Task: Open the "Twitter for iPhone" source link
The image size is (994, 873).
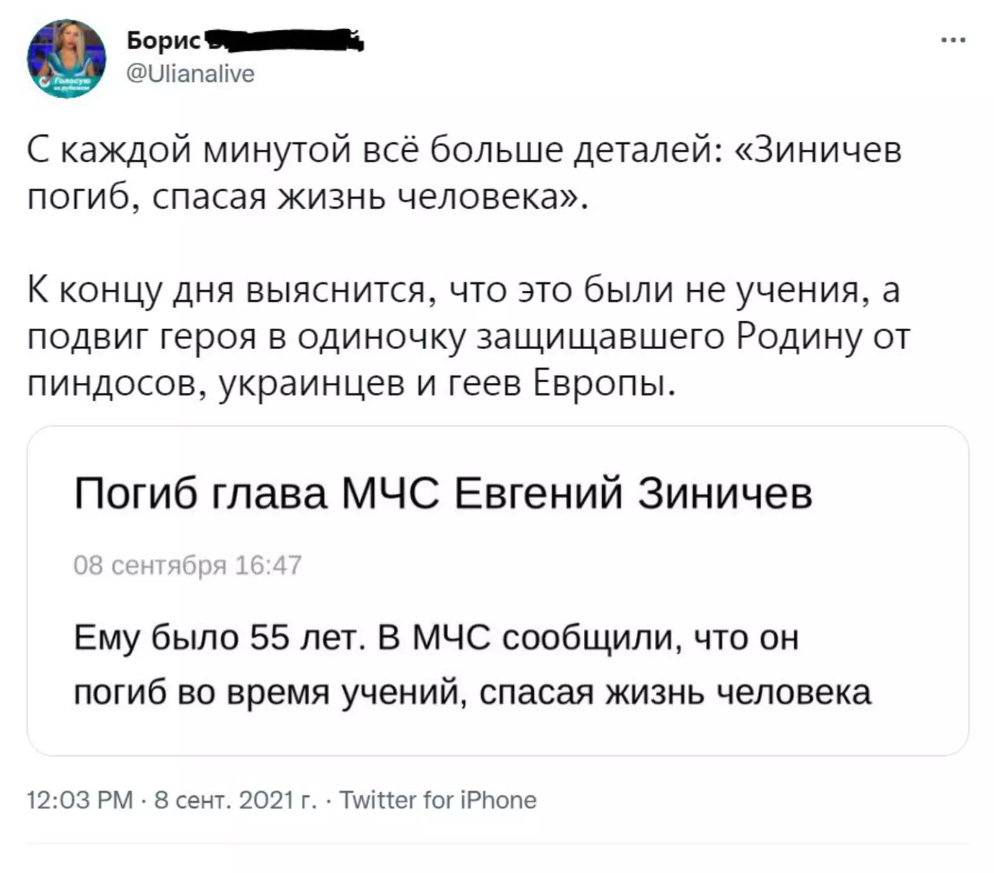Action: (437, 800)
